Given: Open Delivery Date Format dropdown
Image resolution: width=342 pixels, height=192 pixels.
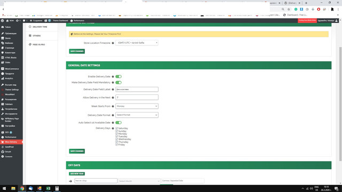Looking at the screenshot, I should coord(137,115).
